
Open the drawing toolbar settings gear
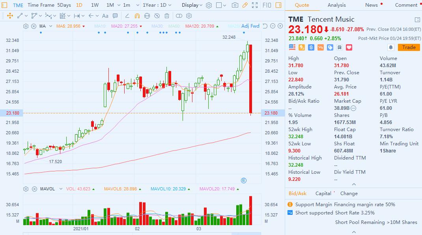click(189, 16)
